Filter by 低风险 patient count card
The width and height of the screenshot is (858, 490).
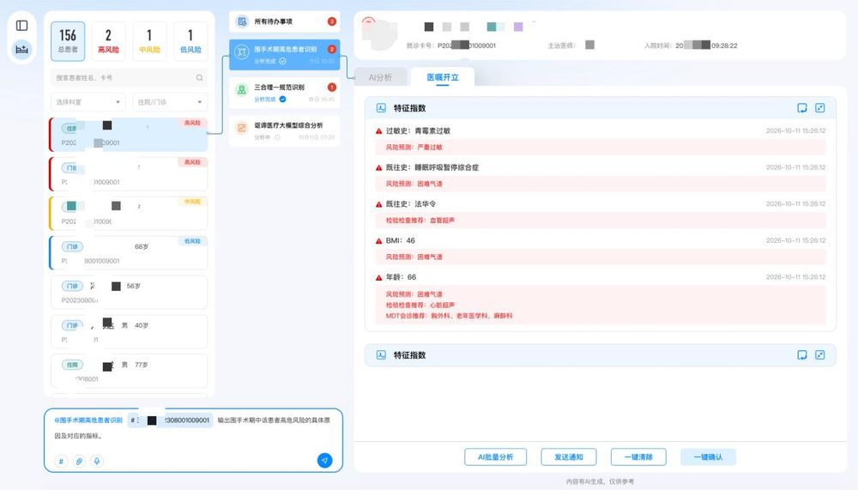tap(190, 40)
